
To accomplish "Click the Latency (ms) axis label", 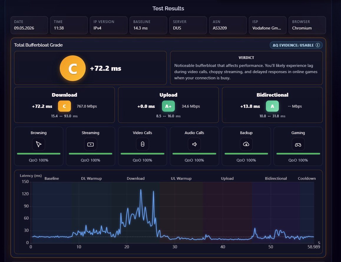I will coord(31,176).
